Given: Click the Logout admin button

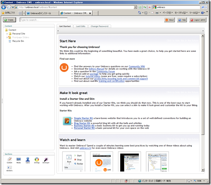Looking at the screenshot, I should 198,20.
